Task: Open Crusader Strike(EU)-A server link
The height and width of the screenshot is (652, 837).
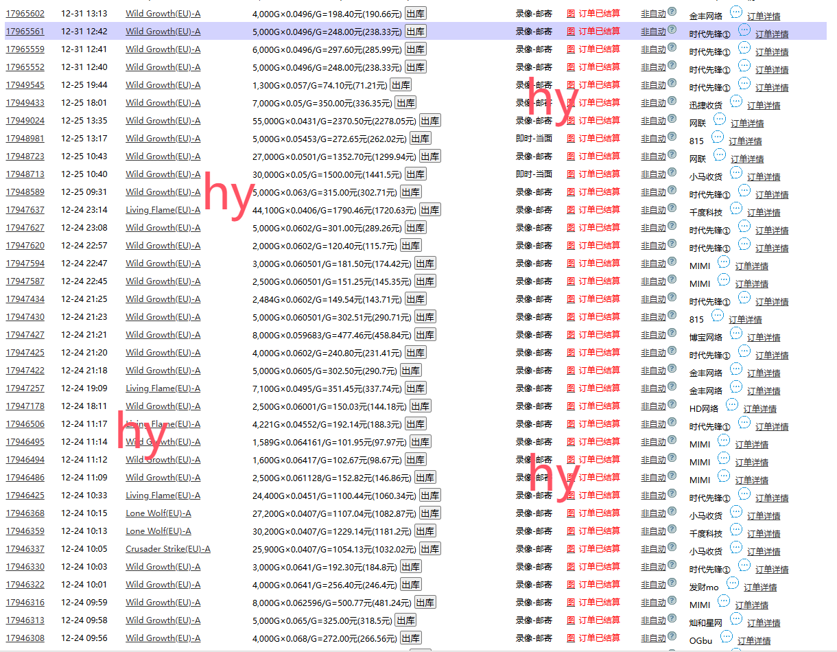Action: pyautogui.click(x=167, y=549)
